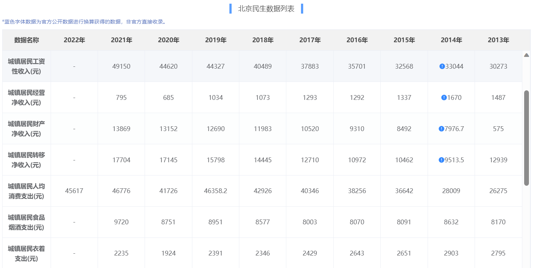The height and width of the screenshot is (268, 537).
Task: Select the 2020年 column header
Action: pyautogui.click(x=168, y=40)
